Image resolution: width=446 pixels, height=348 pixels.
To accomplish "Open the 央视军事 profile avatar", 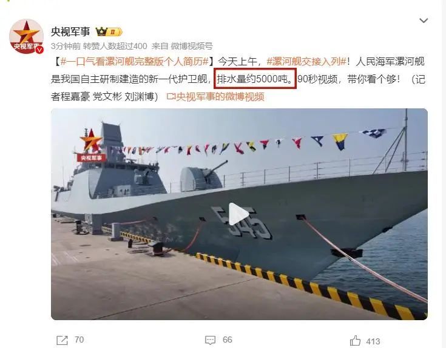I will 26,36.
